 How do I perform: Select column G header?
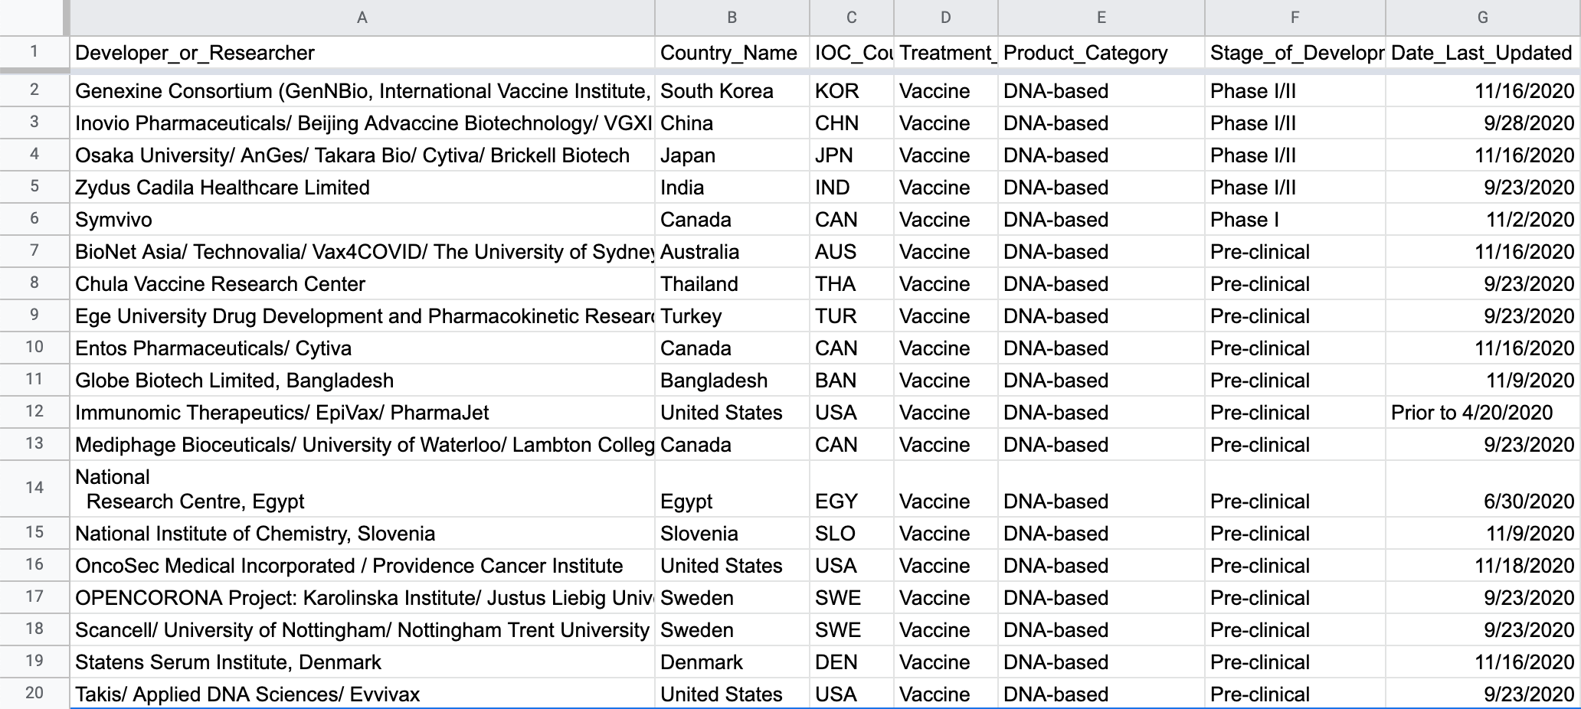coord(1482,18)
